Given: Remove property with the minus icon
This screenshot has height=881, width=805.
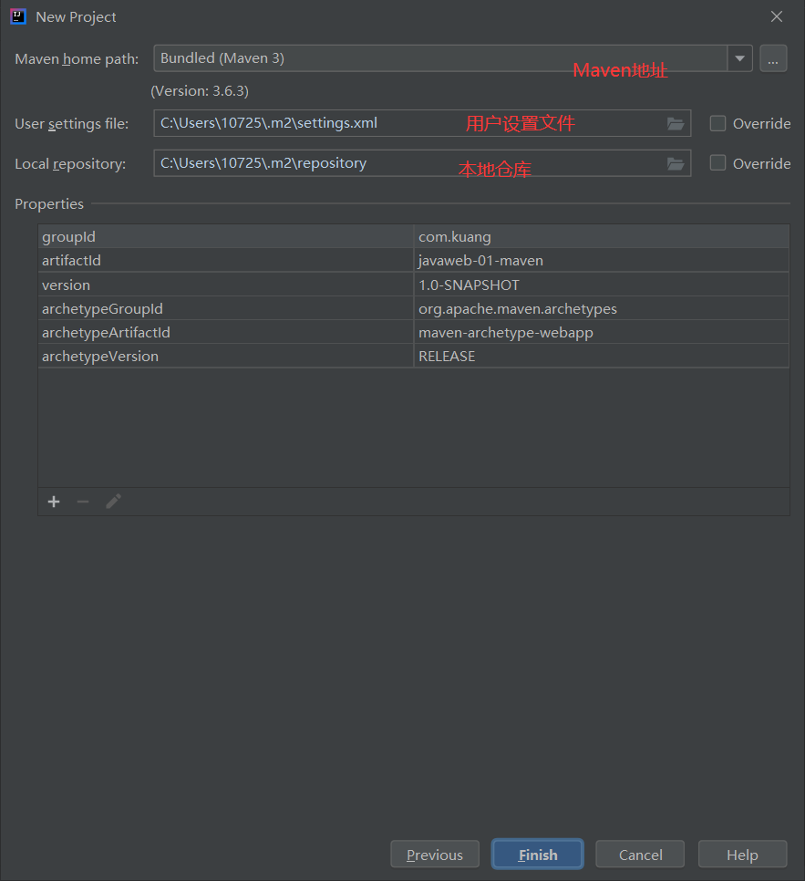Looking at the screenshot, I should pyautogui.click(x=83, y=502).
